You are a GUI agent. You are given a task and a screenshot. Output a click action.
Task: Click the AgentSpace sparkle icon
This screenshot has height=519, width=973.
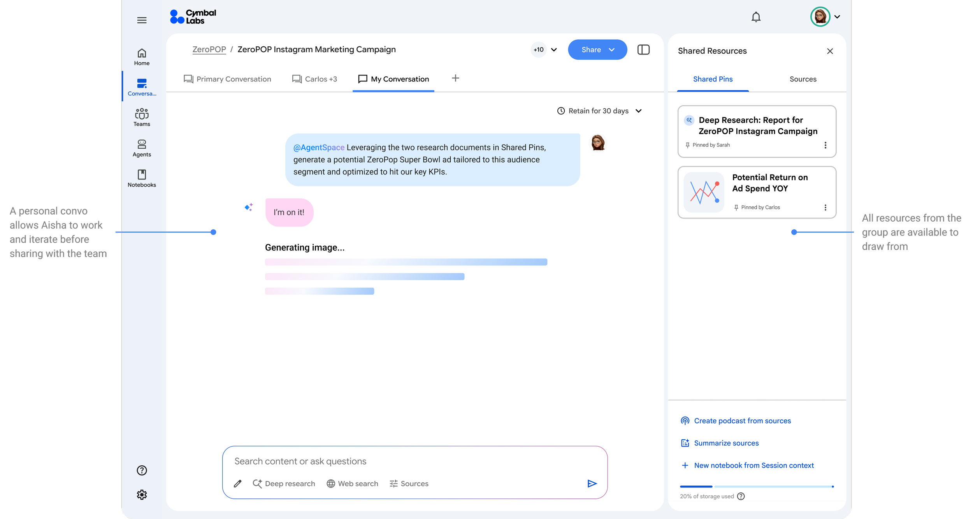click(x=249, y=207)
